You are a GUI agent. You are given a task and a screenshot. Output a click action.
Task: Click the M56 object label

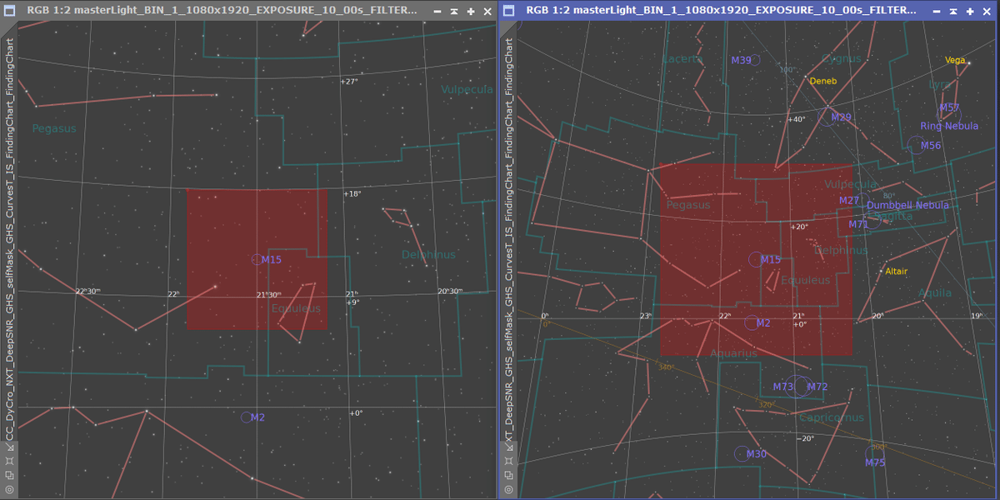(931, 146)
